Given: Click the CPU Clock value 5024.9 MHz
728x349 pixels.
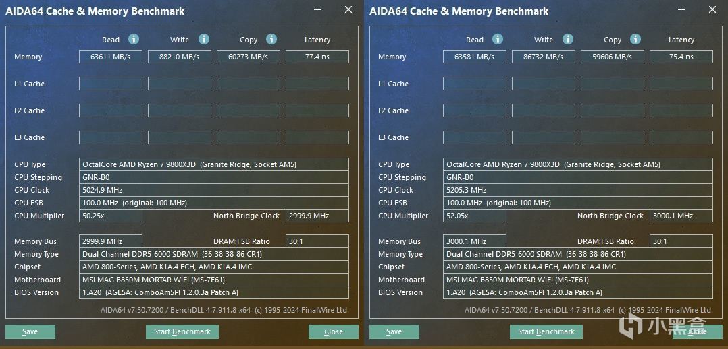Looking at the screenshot, I should tap(214, 190).
